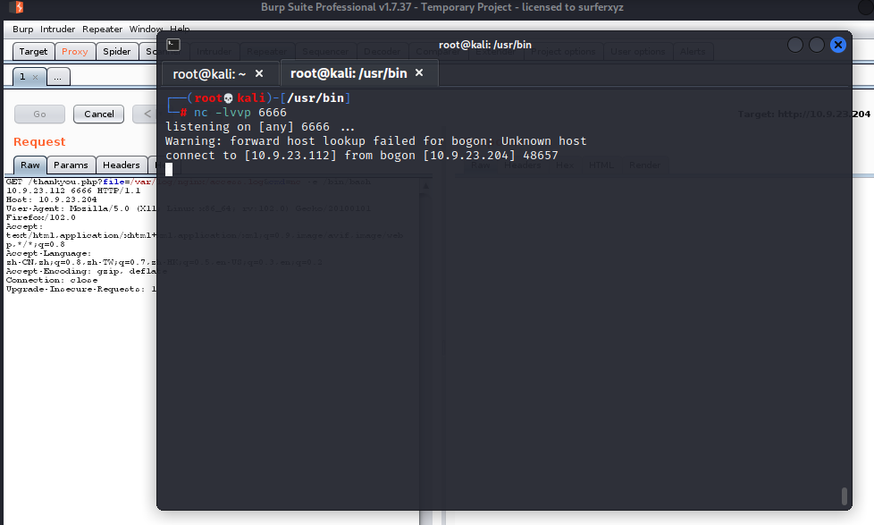Select the Params request tab
Screen dimensions: 874x525
[x=71, y=165]
